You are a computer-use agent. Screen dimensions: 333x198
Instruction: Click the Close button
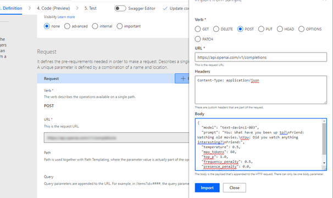[235, 188]
